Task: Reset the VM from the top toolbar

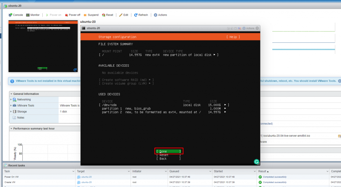Action: pyautogui.click(x=108, y=15)
